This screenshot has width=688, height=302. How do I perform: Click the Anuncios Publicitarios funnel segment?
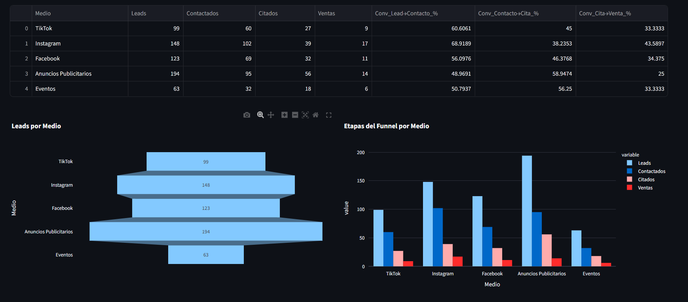click(x=206, y=231)
